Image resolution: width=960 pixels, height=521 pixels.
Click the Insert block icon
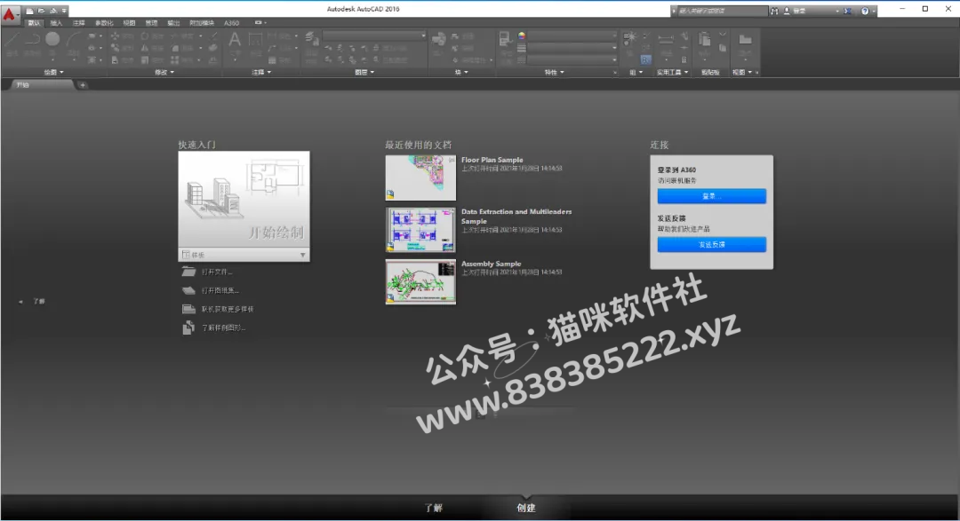click(x=438, y=40)
